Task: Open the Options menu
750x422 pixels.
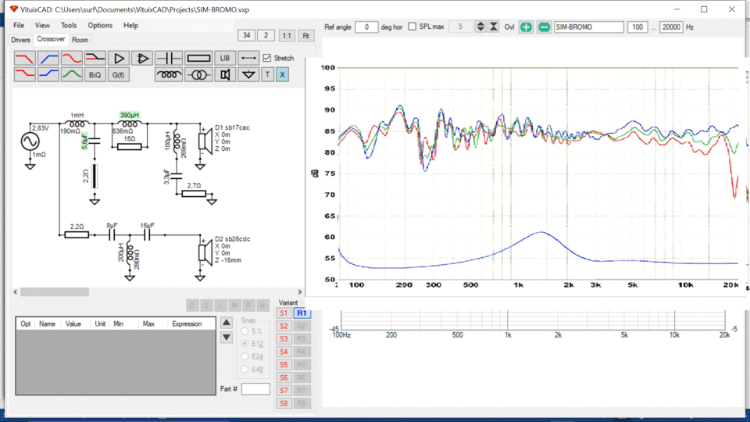Action: (100, 25)
